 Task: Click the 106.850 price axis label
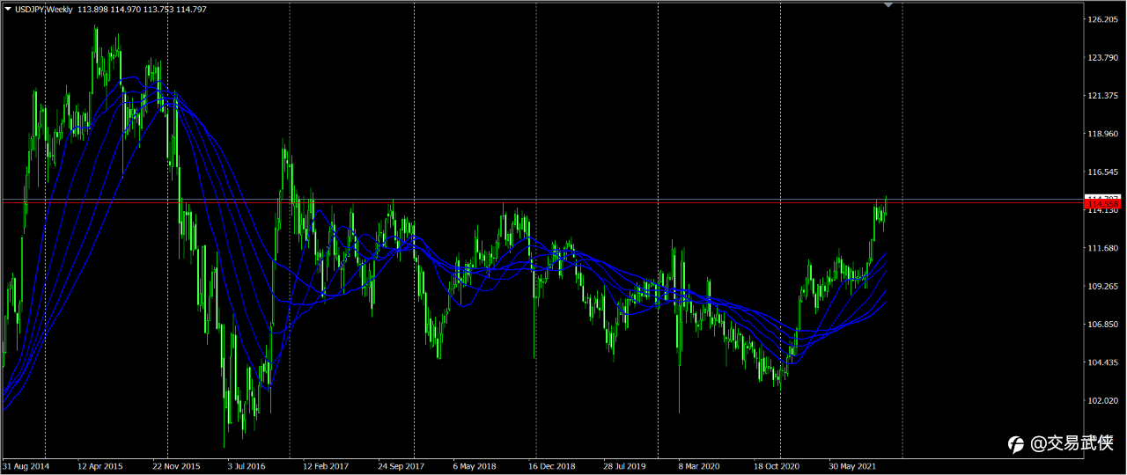[1103, 325]
